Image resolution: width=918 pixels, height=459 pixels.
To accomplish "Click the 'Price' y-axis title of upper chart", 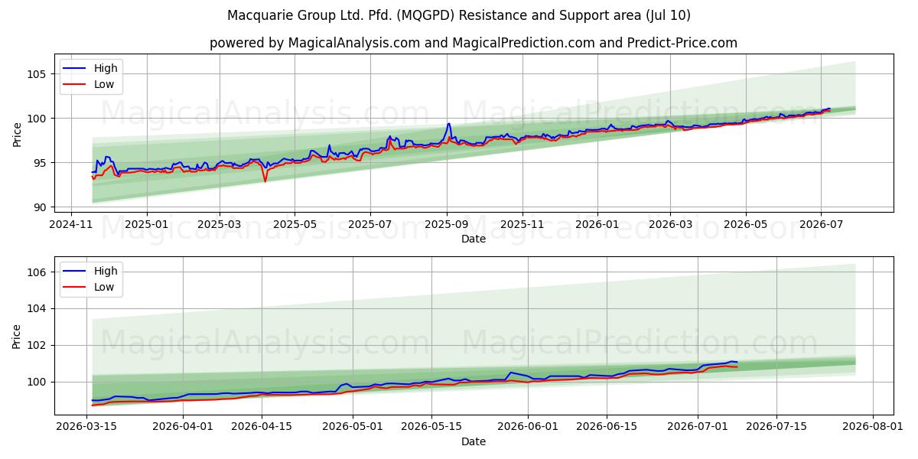I will (17, 134).
